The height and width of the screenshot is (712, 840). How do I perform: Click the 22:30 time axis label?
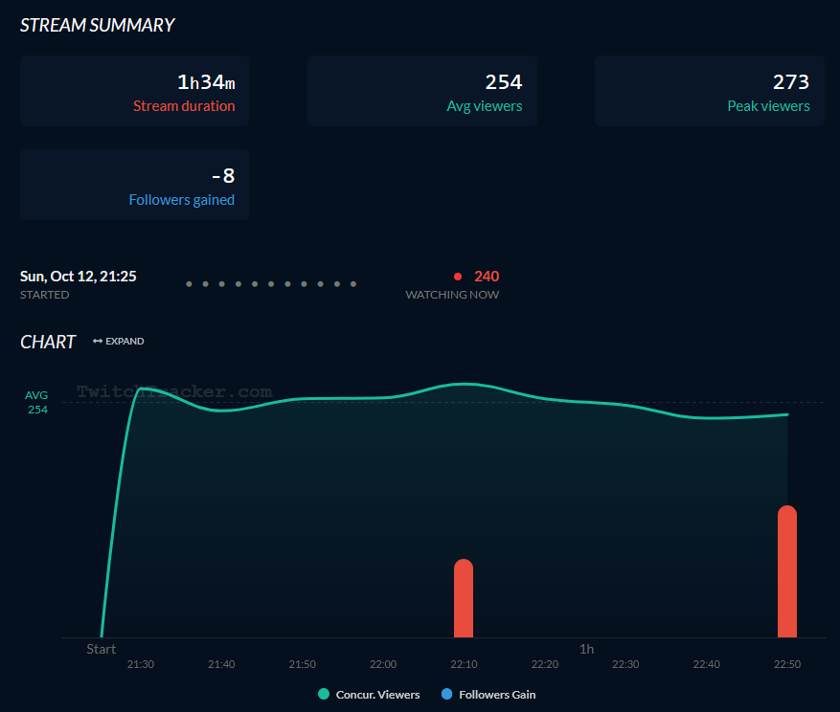coord(625,664)
